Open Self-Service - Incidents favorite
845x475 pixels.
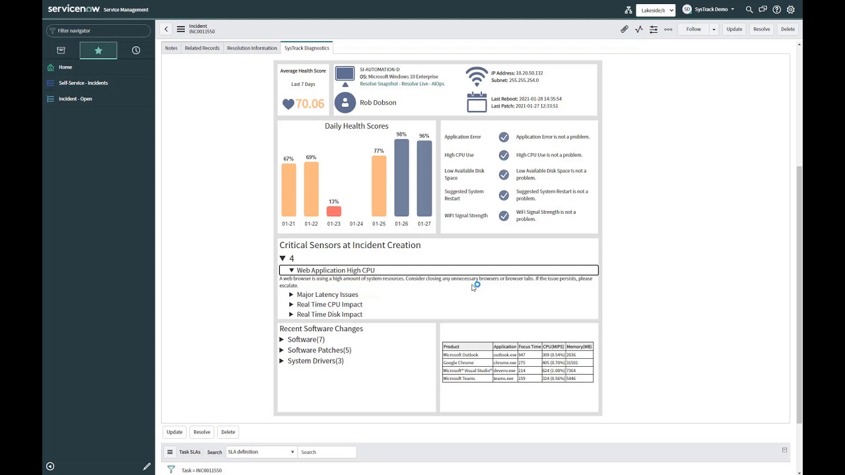(83, 83)
